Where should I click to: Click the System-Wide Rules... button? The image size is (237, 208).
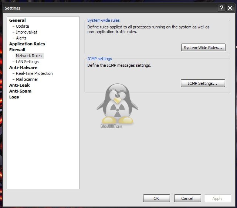pyautogui.click(x=203, y=48)
